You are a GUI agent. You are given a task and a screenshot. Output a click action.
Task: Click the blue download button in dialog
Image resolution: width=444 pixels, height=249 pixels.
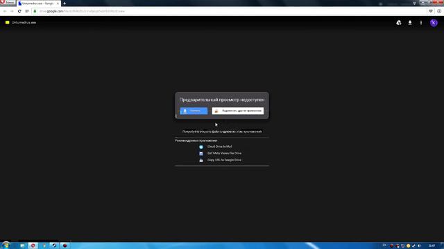pos(194,111)
